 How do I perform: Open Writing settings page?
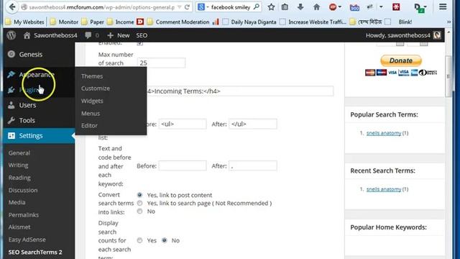(x=19, y=165)
